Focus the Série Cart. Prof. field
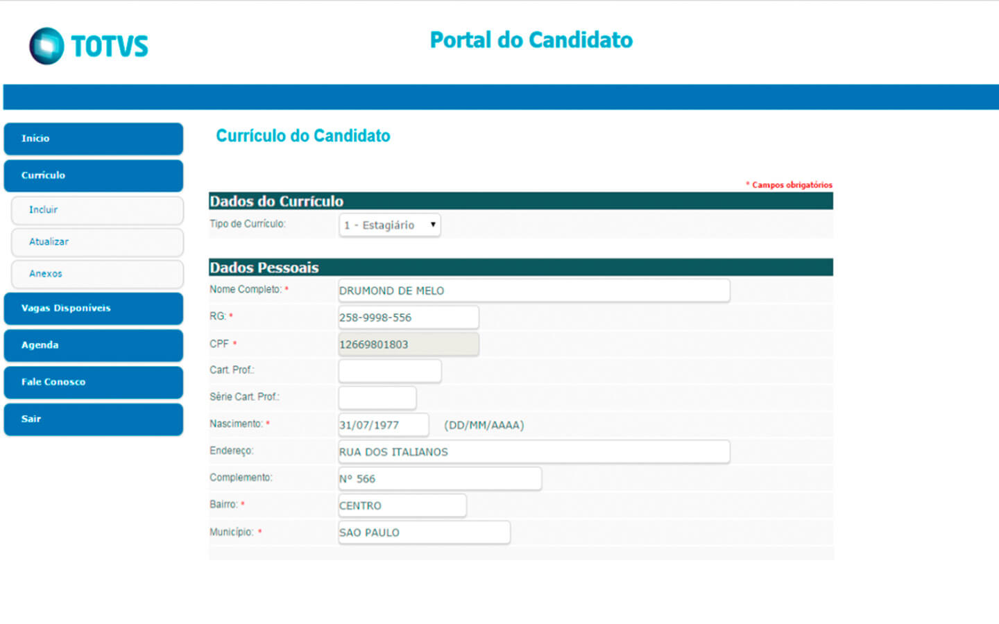999x624 pixels. tap(377, 398)
